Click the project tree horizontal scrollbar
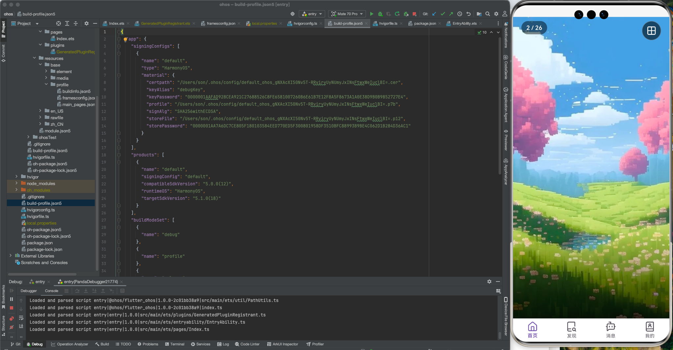This screenshot has height=350, width=673. pos(42,274)
